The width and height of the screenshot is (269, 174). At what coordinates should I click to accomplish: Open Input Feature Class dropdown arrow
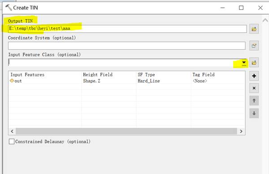click(244, 63)
